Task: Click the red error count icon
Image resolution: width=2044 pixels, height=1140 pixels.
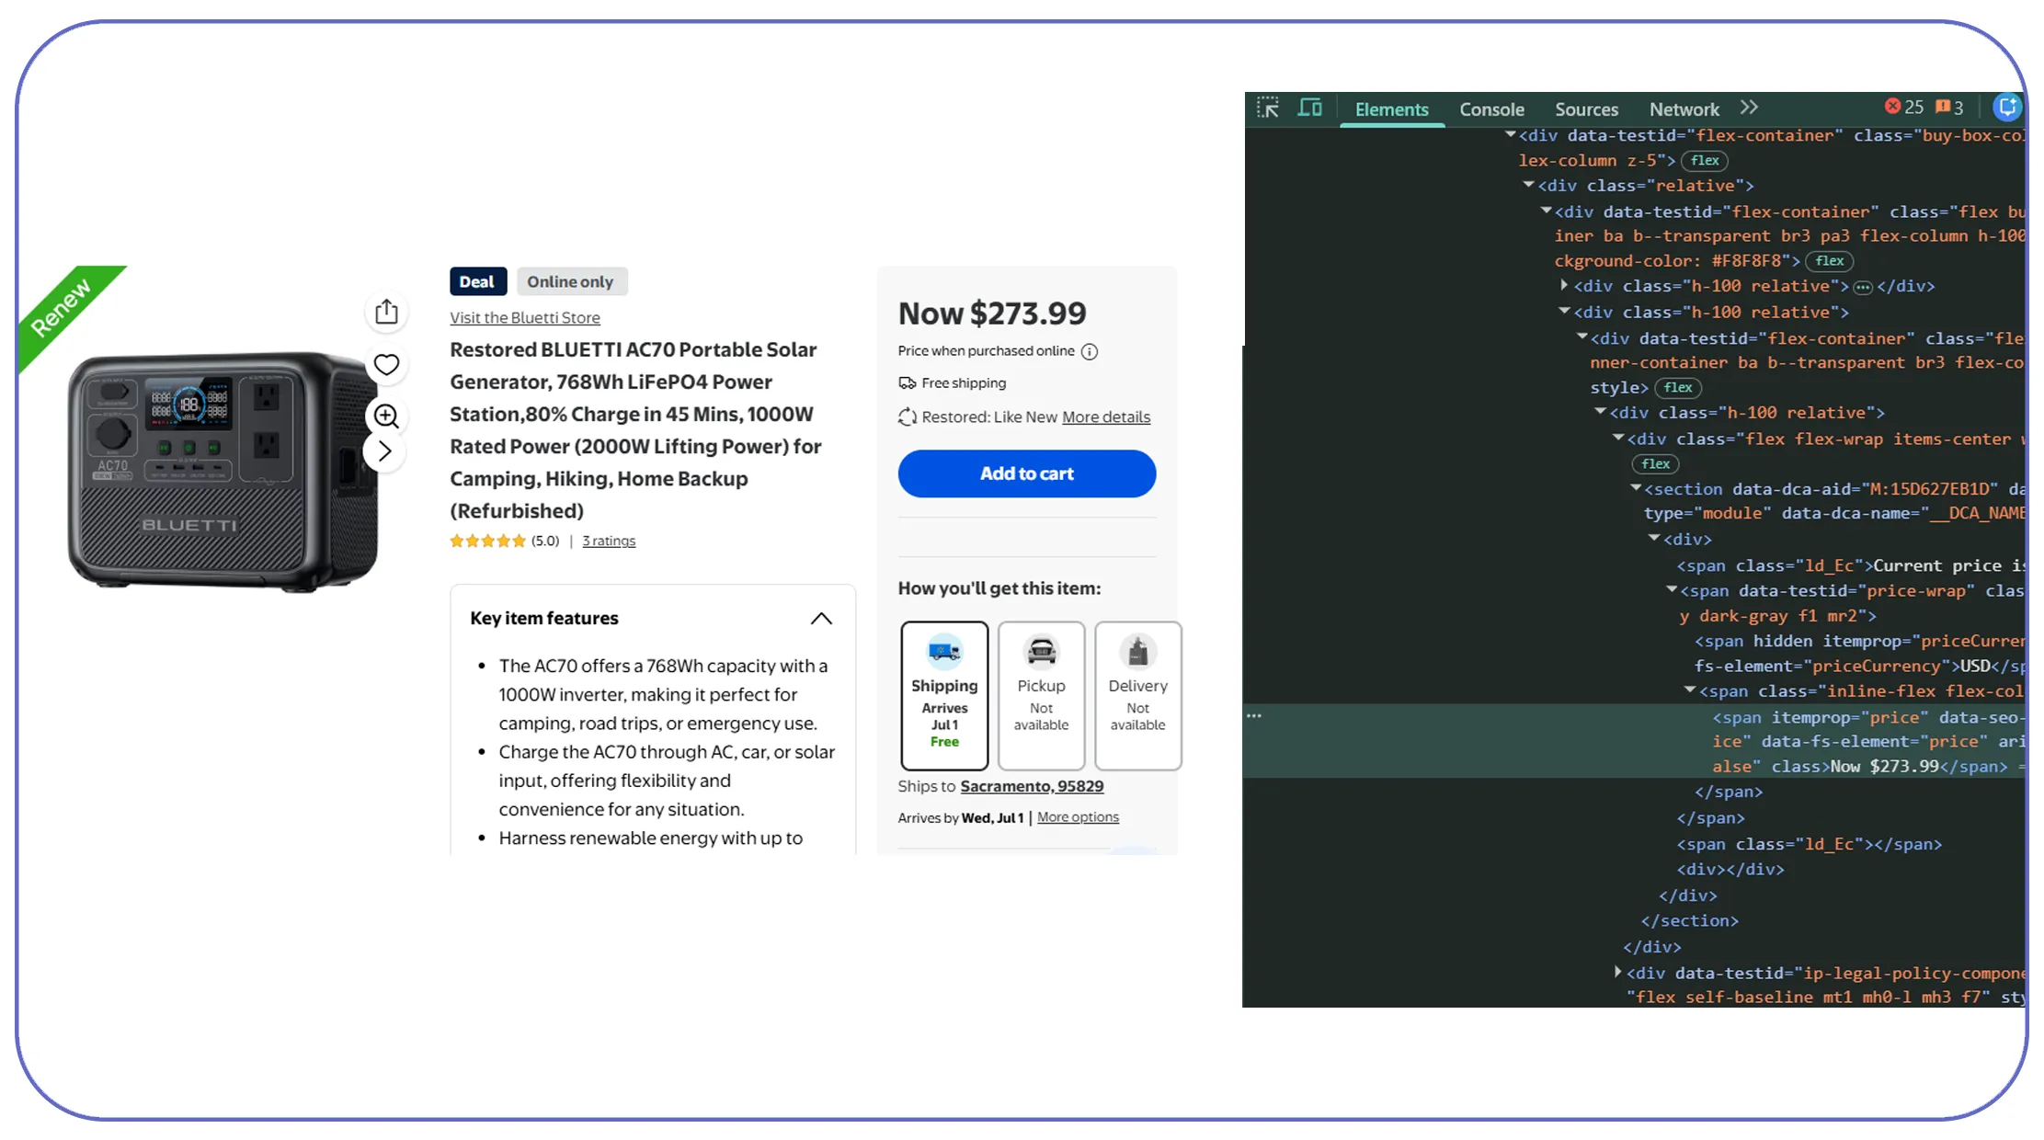Action: click(x=1892, y=107)
